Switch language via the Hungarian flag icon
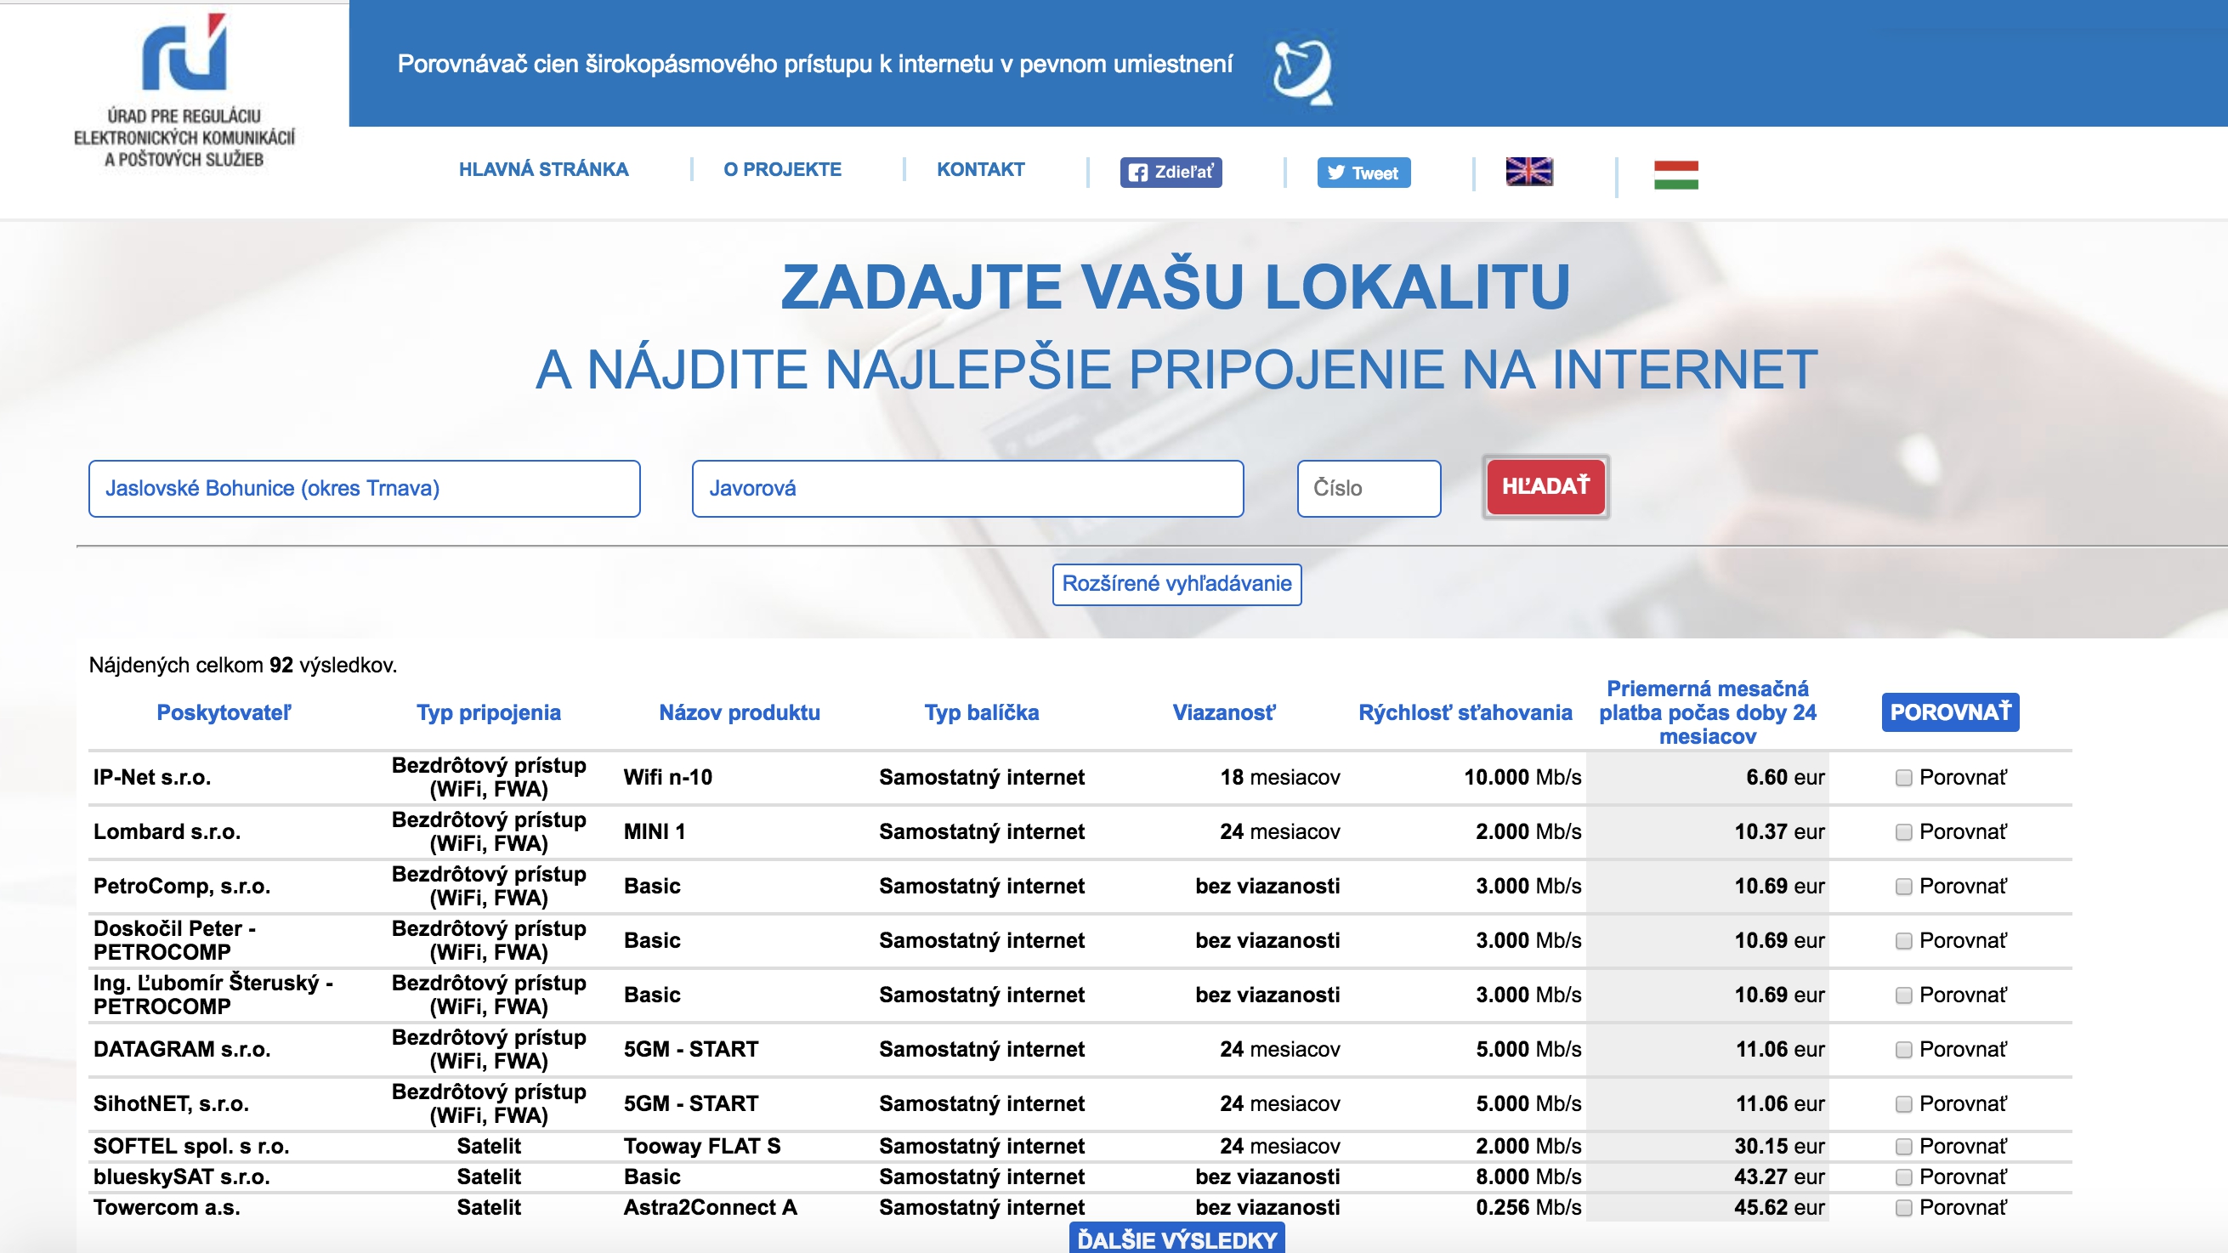 tap(1675, 174)
